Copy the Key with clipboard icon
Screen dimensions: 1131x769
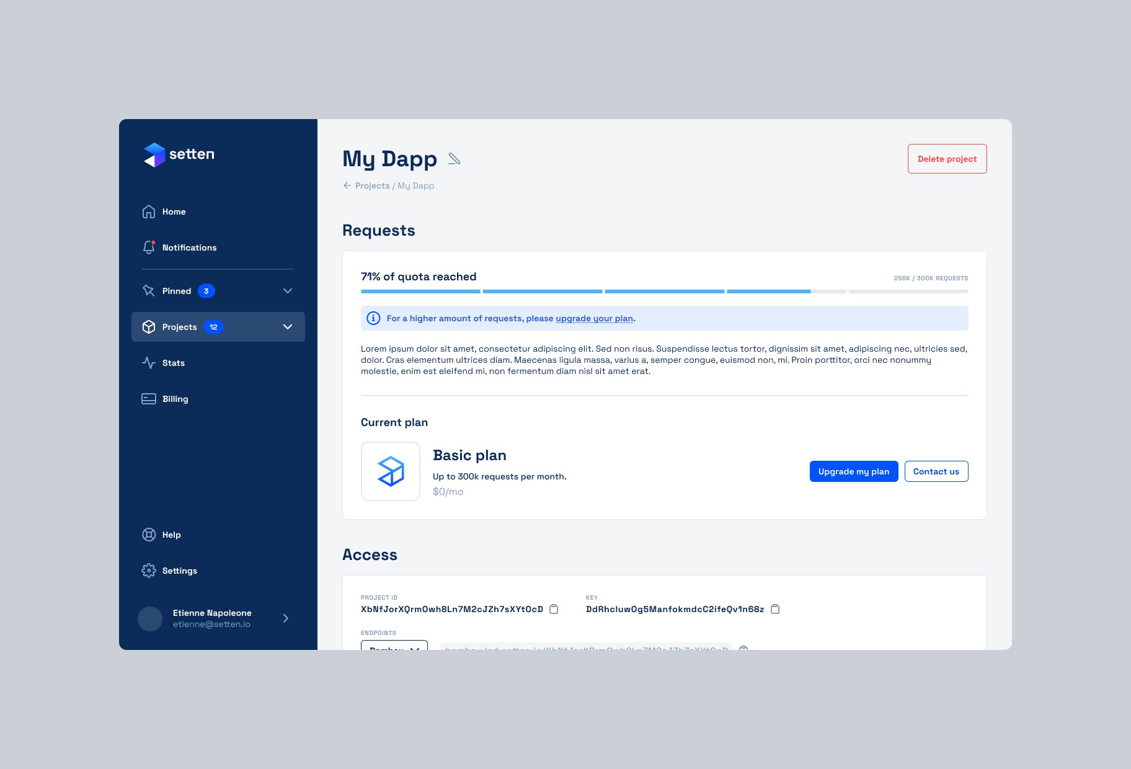(774, 609)
